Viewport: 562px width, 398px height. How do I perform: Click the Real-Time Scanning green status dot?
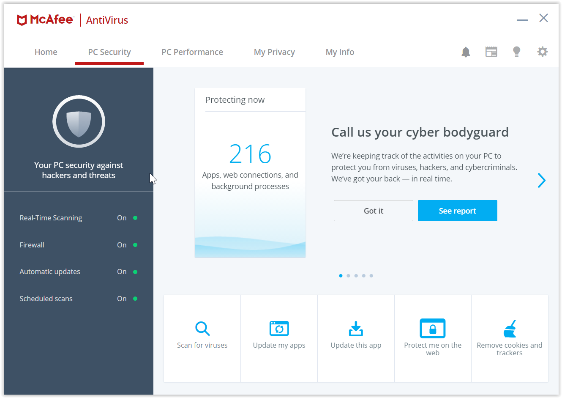tap(135, 218)
